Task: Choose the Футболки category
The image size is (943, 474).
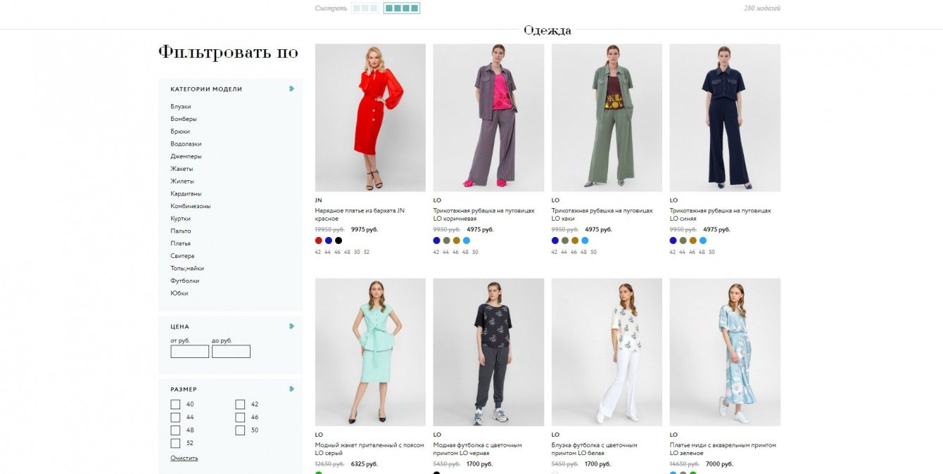Action: pos(184,281)
